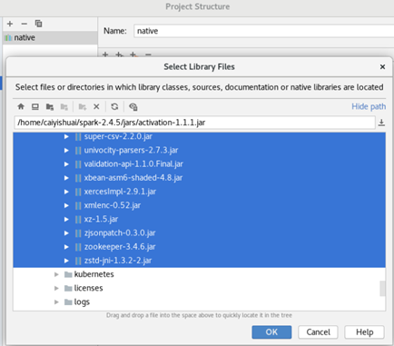
Task: Add new library with plus icon
Action: [10, 24]
